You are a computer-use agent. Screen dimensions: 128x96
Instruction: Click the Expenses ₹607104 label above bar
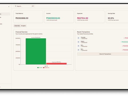[x=57, y=62]
